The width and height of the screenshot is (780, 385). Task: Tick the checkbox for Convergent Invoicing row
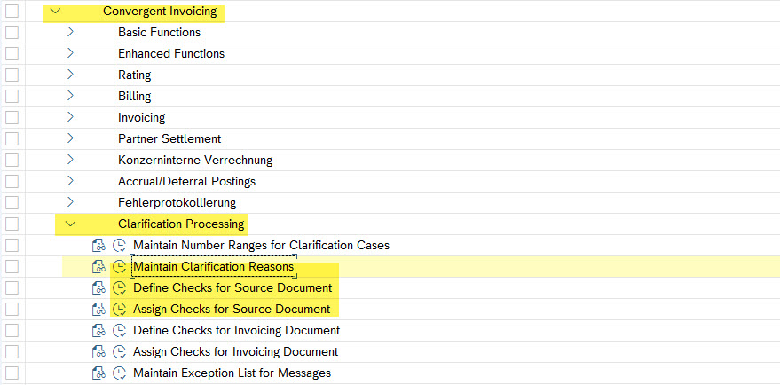click(x=12, y=12)
